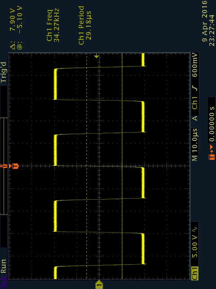Click the Ch1 Period measurement label

(x=81, y=25)
